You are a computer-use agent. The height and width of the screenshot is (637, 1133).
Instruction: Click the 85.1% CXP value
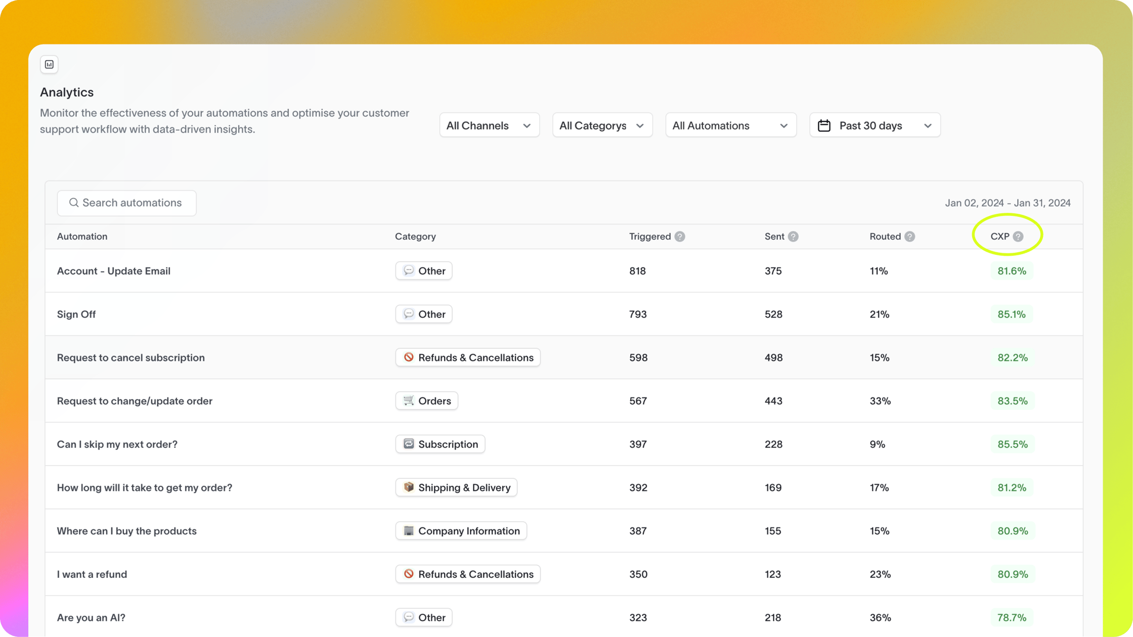pos(1012,314)
